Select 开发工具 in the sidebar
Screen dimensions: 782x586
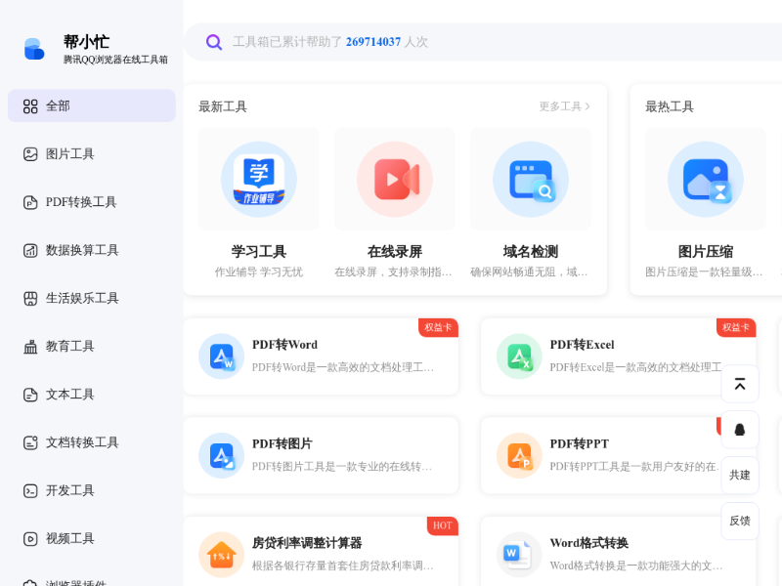coord(92,491)
